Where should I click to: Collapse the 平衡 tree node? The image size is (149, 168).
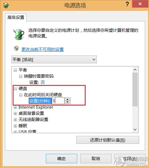[x=15, y=70]
